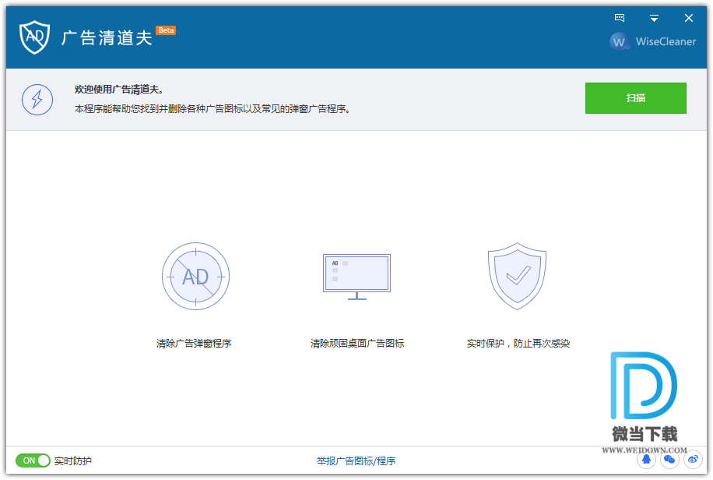Click the monitor desktop ad icon
This screenshot has width=713, height=480.
click(357, 277)
